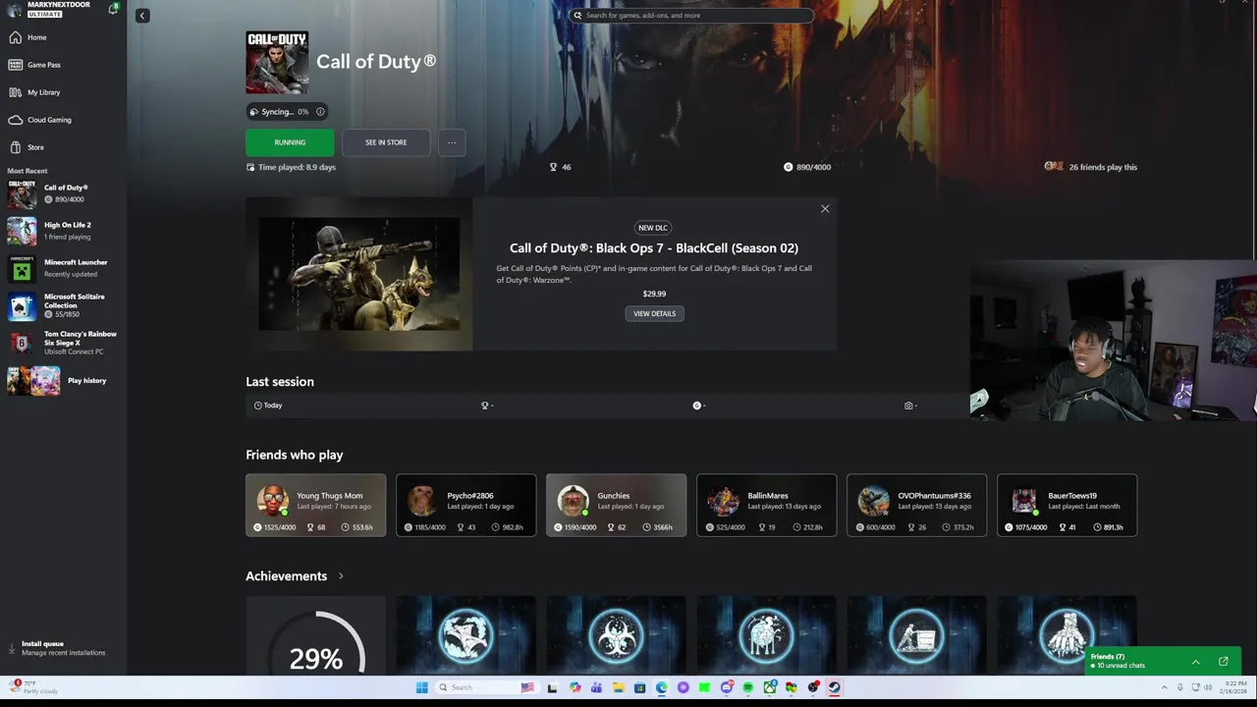1257x707 pixels.
Task: Click the gamerscore 890/4000 indicator
Action: [807, 167]
